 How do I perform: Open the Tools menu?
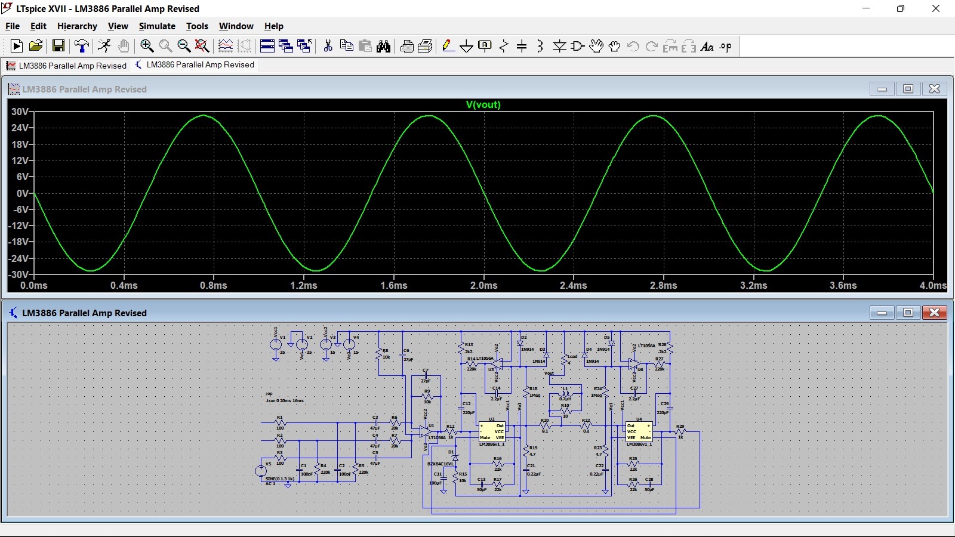click(x=197, y=26)
